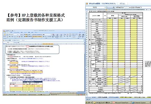Image resolution: width=151 pixels, height=104 pixels.
Task: Click AutoSum icon in left Excel ribbon
Action: pyautogui.click(x=73, y=34)
